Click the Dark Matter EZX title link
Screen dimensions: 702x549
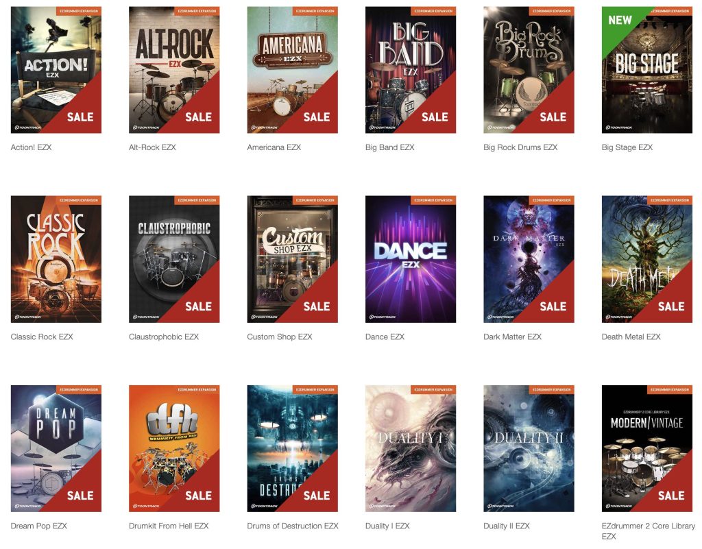pyautogui.click(x=512, y=337)
